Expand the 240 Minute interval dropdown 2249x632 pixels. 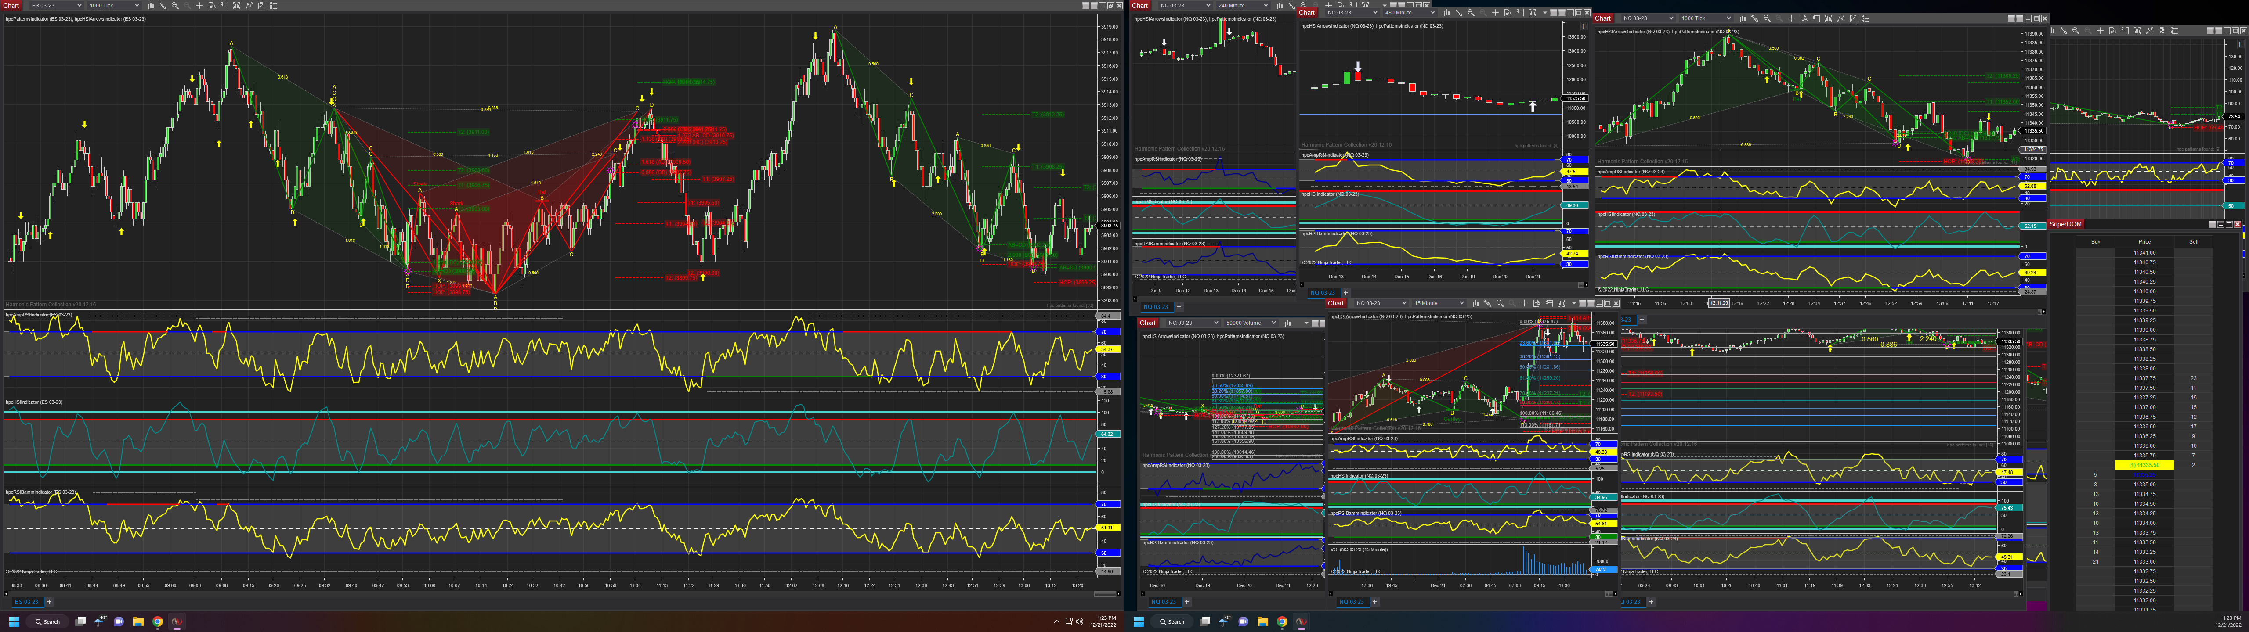pos(1266,5)
